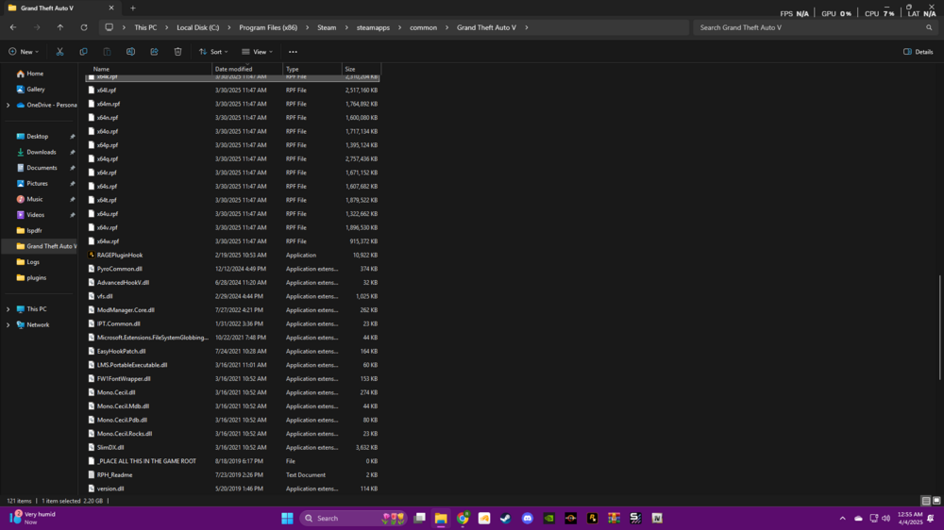Open the Task View taskbar icon
This screenshot has width=944, height=530.
pos(420,518)
